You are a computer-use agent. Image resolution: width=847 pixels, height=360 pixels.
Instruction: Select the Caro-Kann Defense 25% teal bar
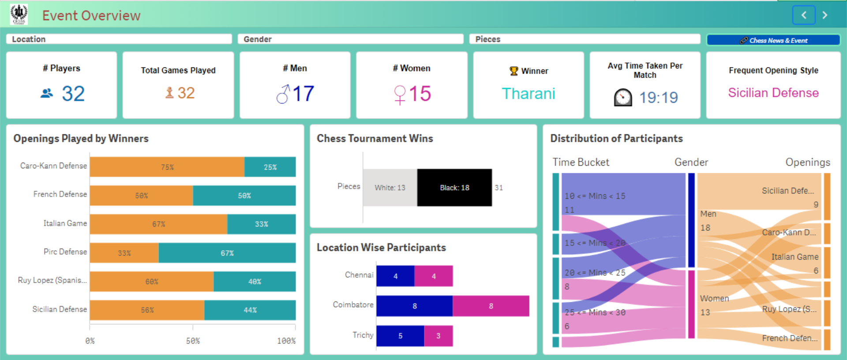point(270,167)
